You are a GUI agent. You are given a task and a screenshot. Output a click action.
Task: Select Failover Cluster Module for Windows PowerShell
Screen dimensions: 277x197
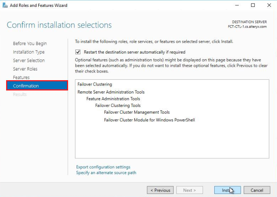tap(149, 120)
